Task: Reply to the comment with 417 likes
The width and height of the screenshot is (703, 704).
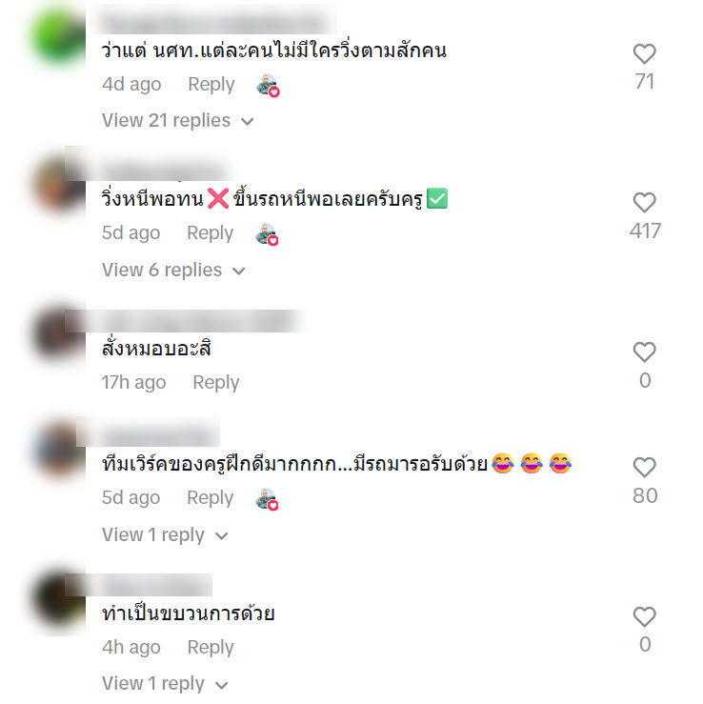Action: tap(211, 233)
